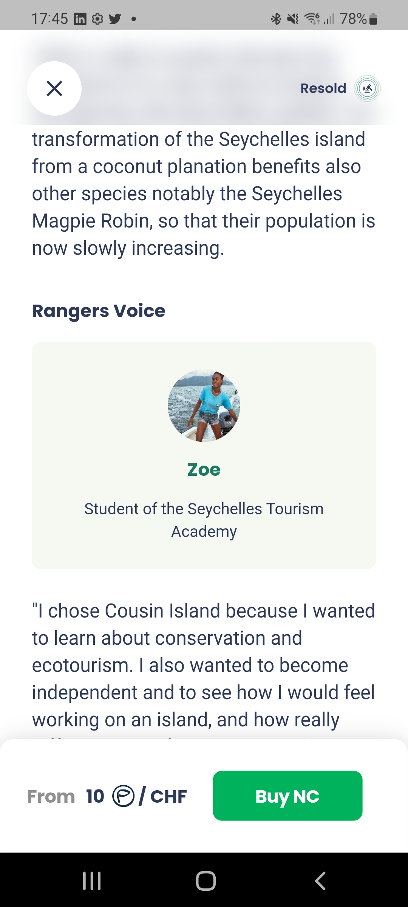The height and width of the screenshot is (907, 408).
Task: Tap the muted sound status icon
Action: pyautogui.click(x=293, y=19)
